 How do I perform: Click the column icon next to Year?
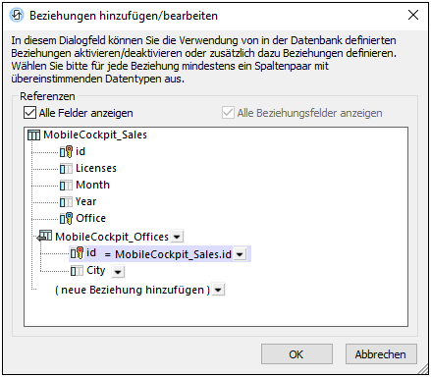(x=66, y=202)
